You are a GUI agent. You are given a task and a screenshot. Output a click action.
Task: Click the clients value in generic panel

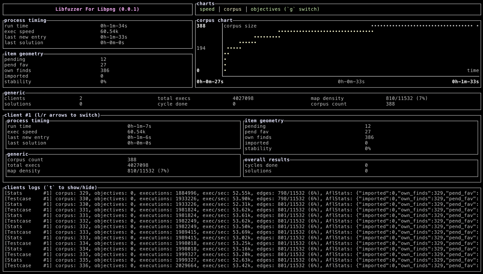coord(81,98)
